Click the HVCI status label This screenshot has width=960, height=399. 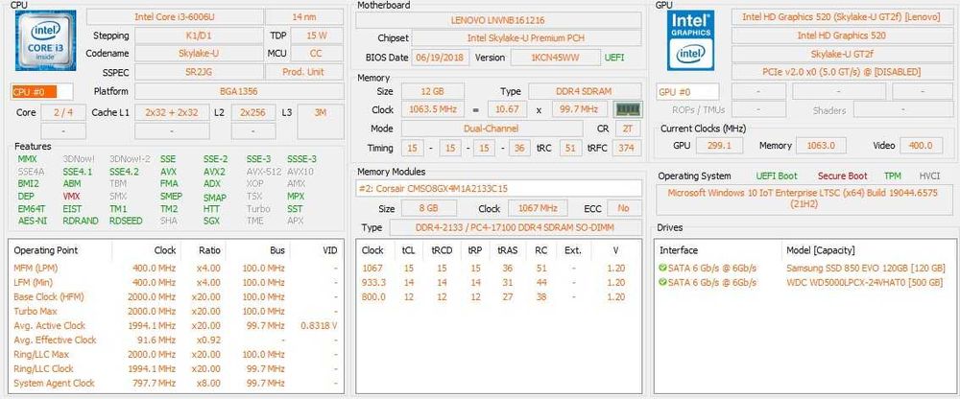point(928,176)
